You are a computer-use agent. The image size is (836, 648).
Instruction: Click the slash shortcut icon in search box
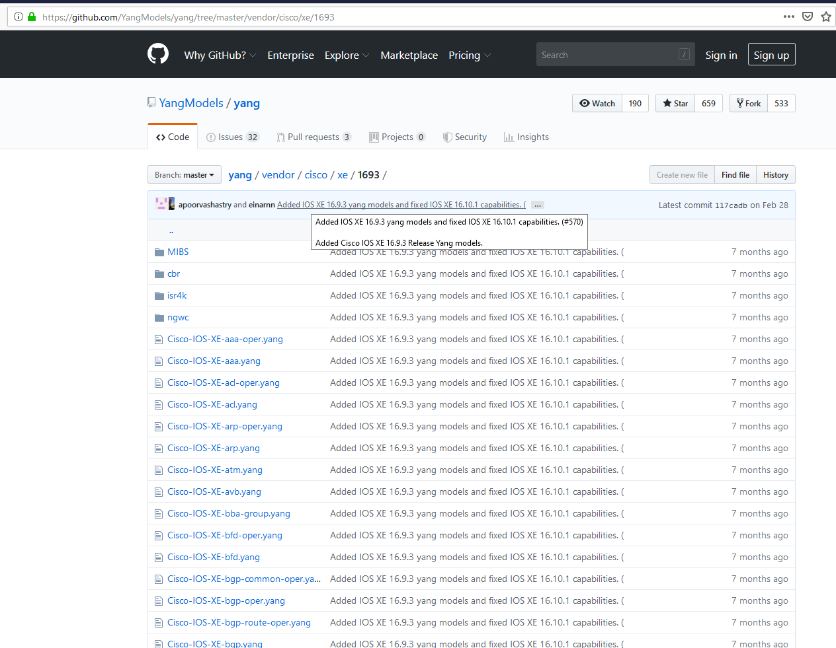coord(684,54)
